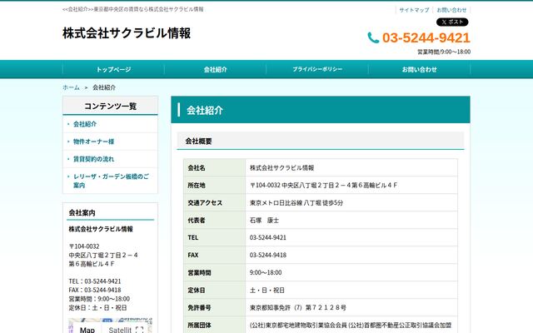Toggle the map's fullscreen icon

click(139, 330)
